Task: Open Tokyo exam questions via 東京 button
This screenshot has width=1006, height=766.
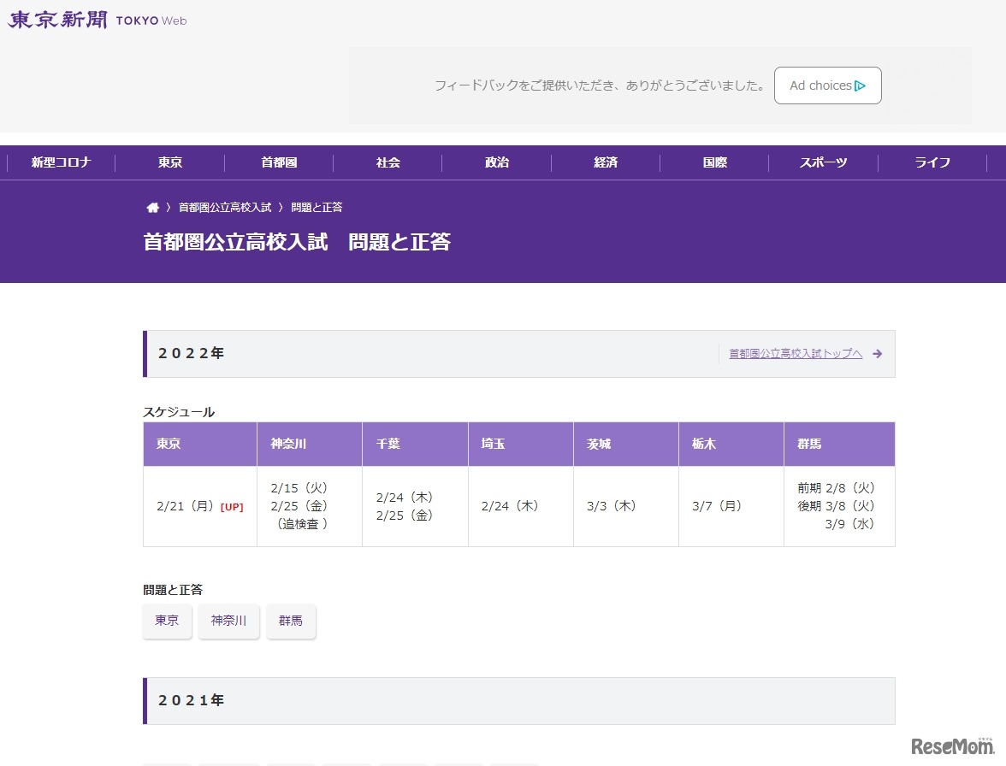Action: pyautogui.click(x=167, y=621)
